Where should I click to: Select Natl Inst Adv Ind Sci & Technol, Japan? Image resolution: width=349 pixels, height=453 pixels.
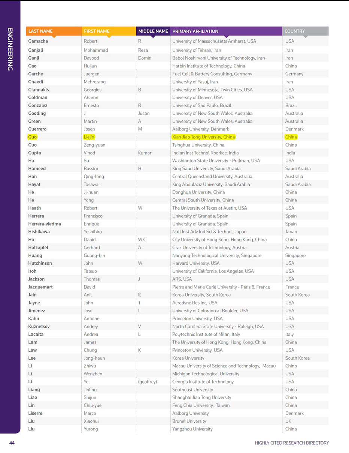(209, 232)
